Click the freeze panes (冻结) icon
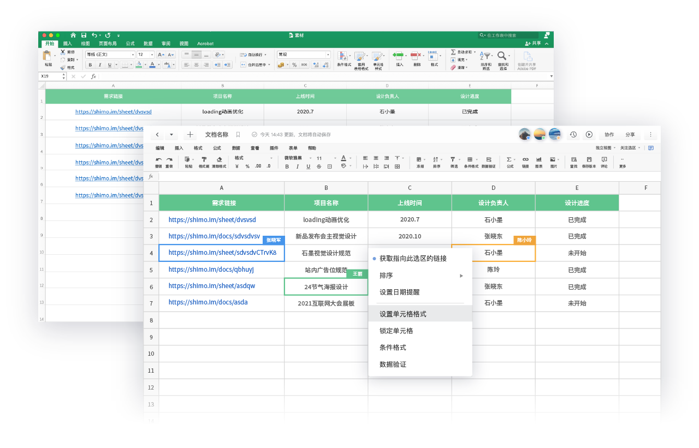The height and width of the screenshot is (448, 699). click(x=420, y=159)
